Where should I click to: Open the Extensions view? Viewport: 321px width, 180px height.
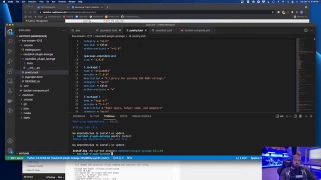[x=10, y=71]
